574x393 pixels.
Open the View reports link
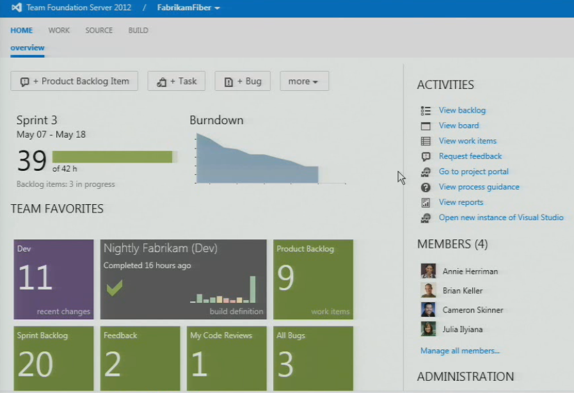click(461, 202)
